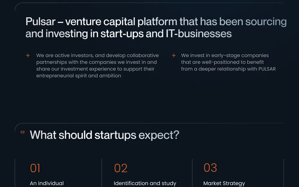Click the We are active investors paragraph
Viewport: 299px width, 187px height.
click(x=97, y=66)
